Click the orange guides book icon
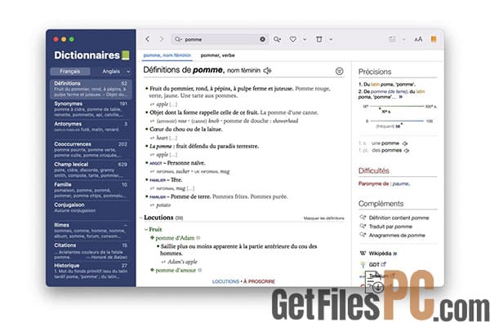Screen dimensions: 490x322 click(434, 39)
